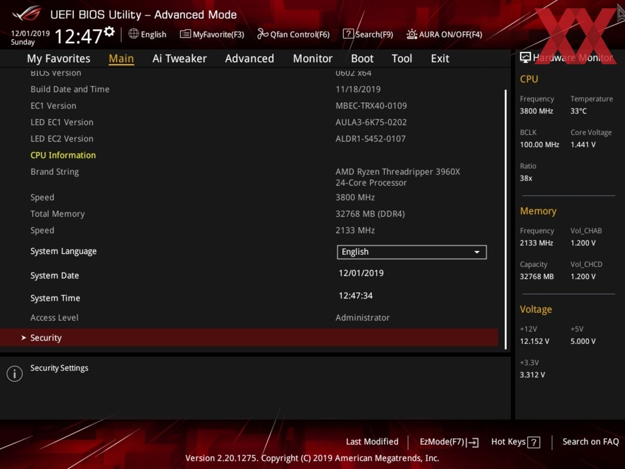Click the Security Settings description text

[59, 368]
